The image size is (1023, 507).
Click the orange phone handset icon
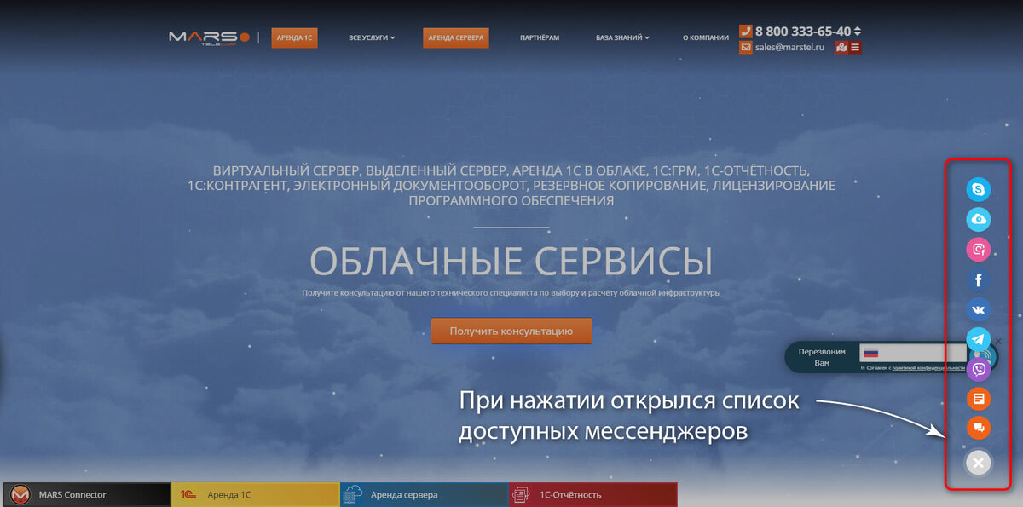tap(746, 31)
